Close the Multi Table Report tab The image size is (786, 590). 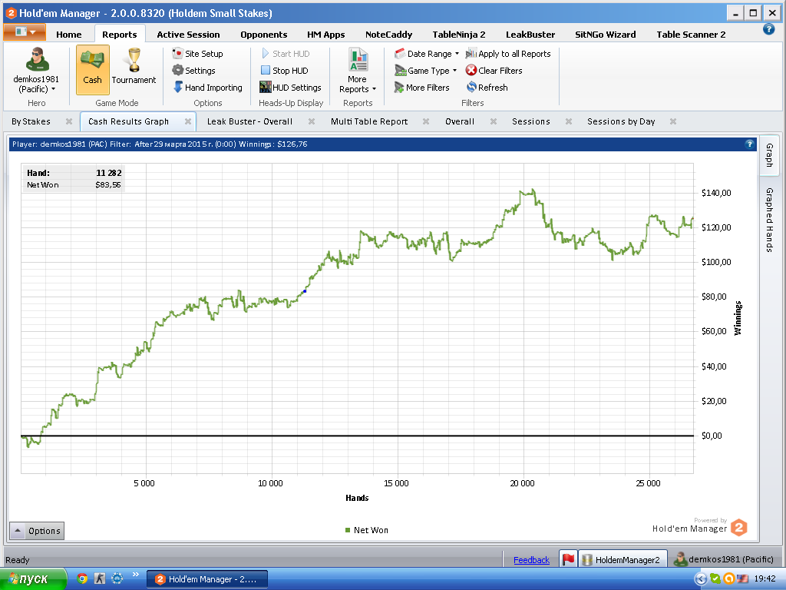(x=425, y=121)
